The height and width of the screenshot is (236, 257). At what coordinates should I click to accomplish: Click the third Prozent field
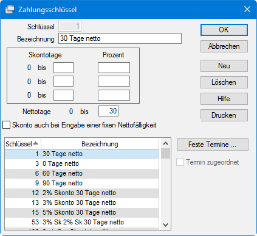(114, 95)
